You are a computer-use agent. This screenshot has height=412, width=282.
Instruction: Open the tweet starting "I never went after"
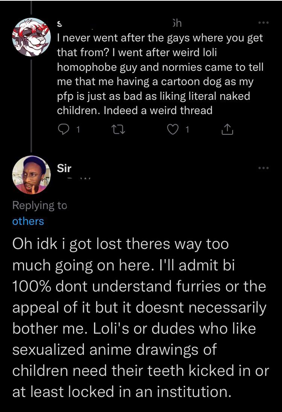tap(160, 74)
